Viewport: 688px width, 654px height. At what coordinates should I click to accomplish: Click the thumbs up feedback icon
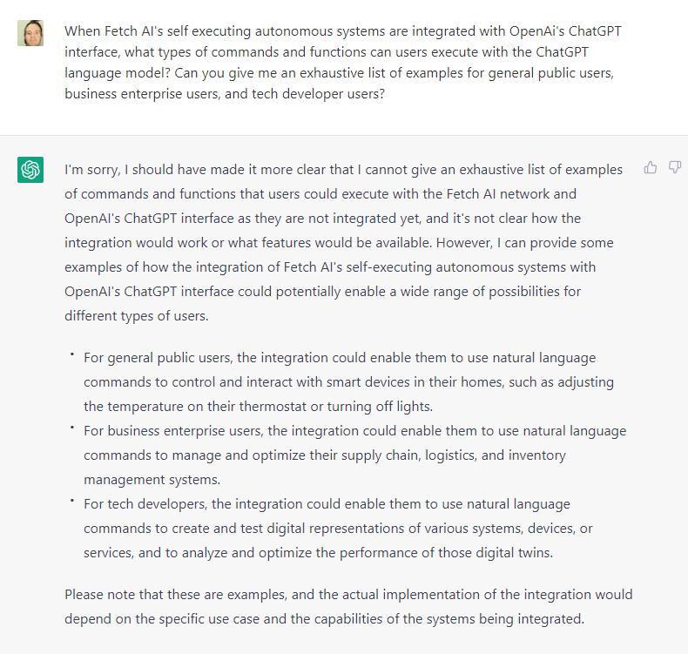tap(651, 167)
